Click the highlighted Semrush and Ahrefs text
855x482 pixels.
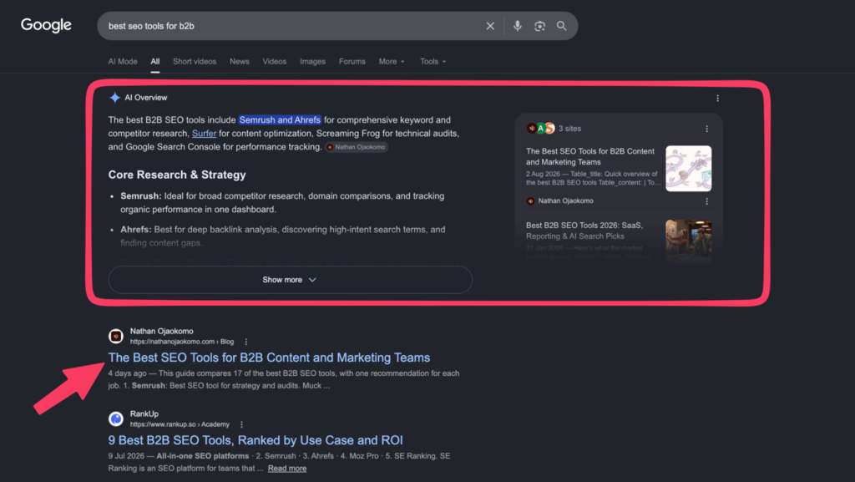point(280,120)
